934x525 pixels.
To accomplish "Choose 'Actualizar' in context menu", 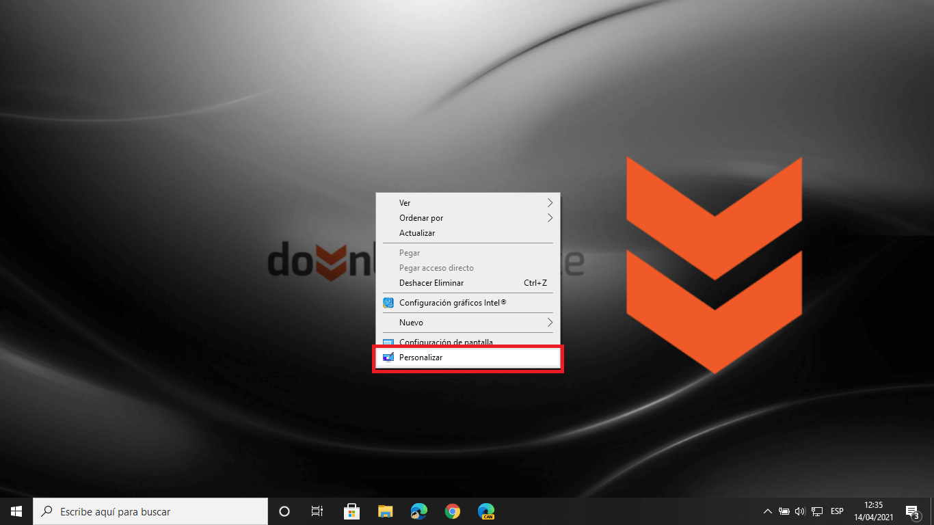I will [468, 233].
